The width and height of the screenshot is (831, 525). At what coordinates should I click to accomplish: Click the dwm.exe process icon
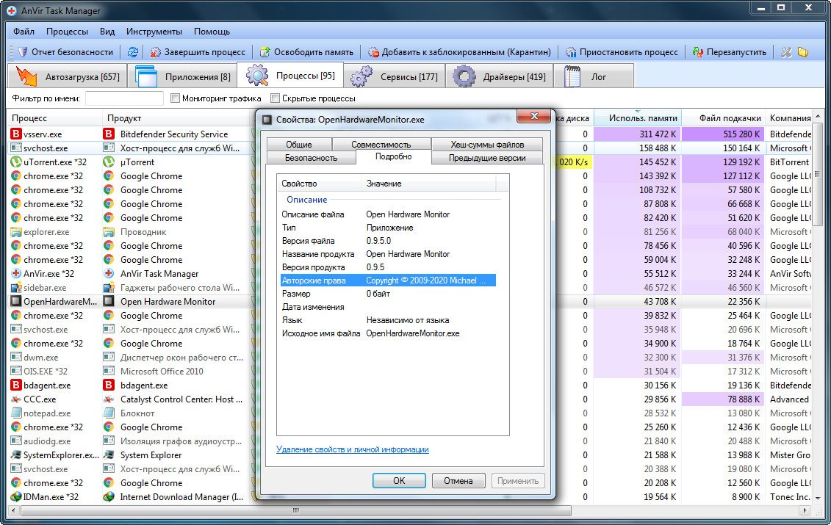point(16,358)
